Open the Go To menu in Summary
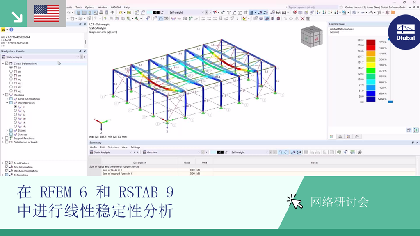 pos(94,147)
